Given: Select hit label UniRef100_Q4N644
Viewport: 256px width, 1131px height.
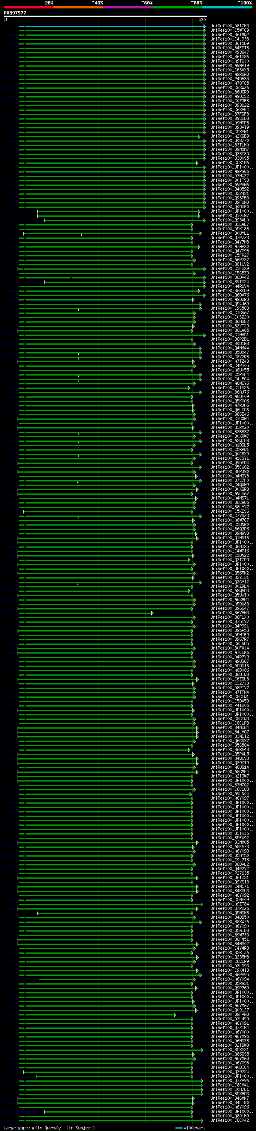Looking at the screenshot, I should click(230, 349).
